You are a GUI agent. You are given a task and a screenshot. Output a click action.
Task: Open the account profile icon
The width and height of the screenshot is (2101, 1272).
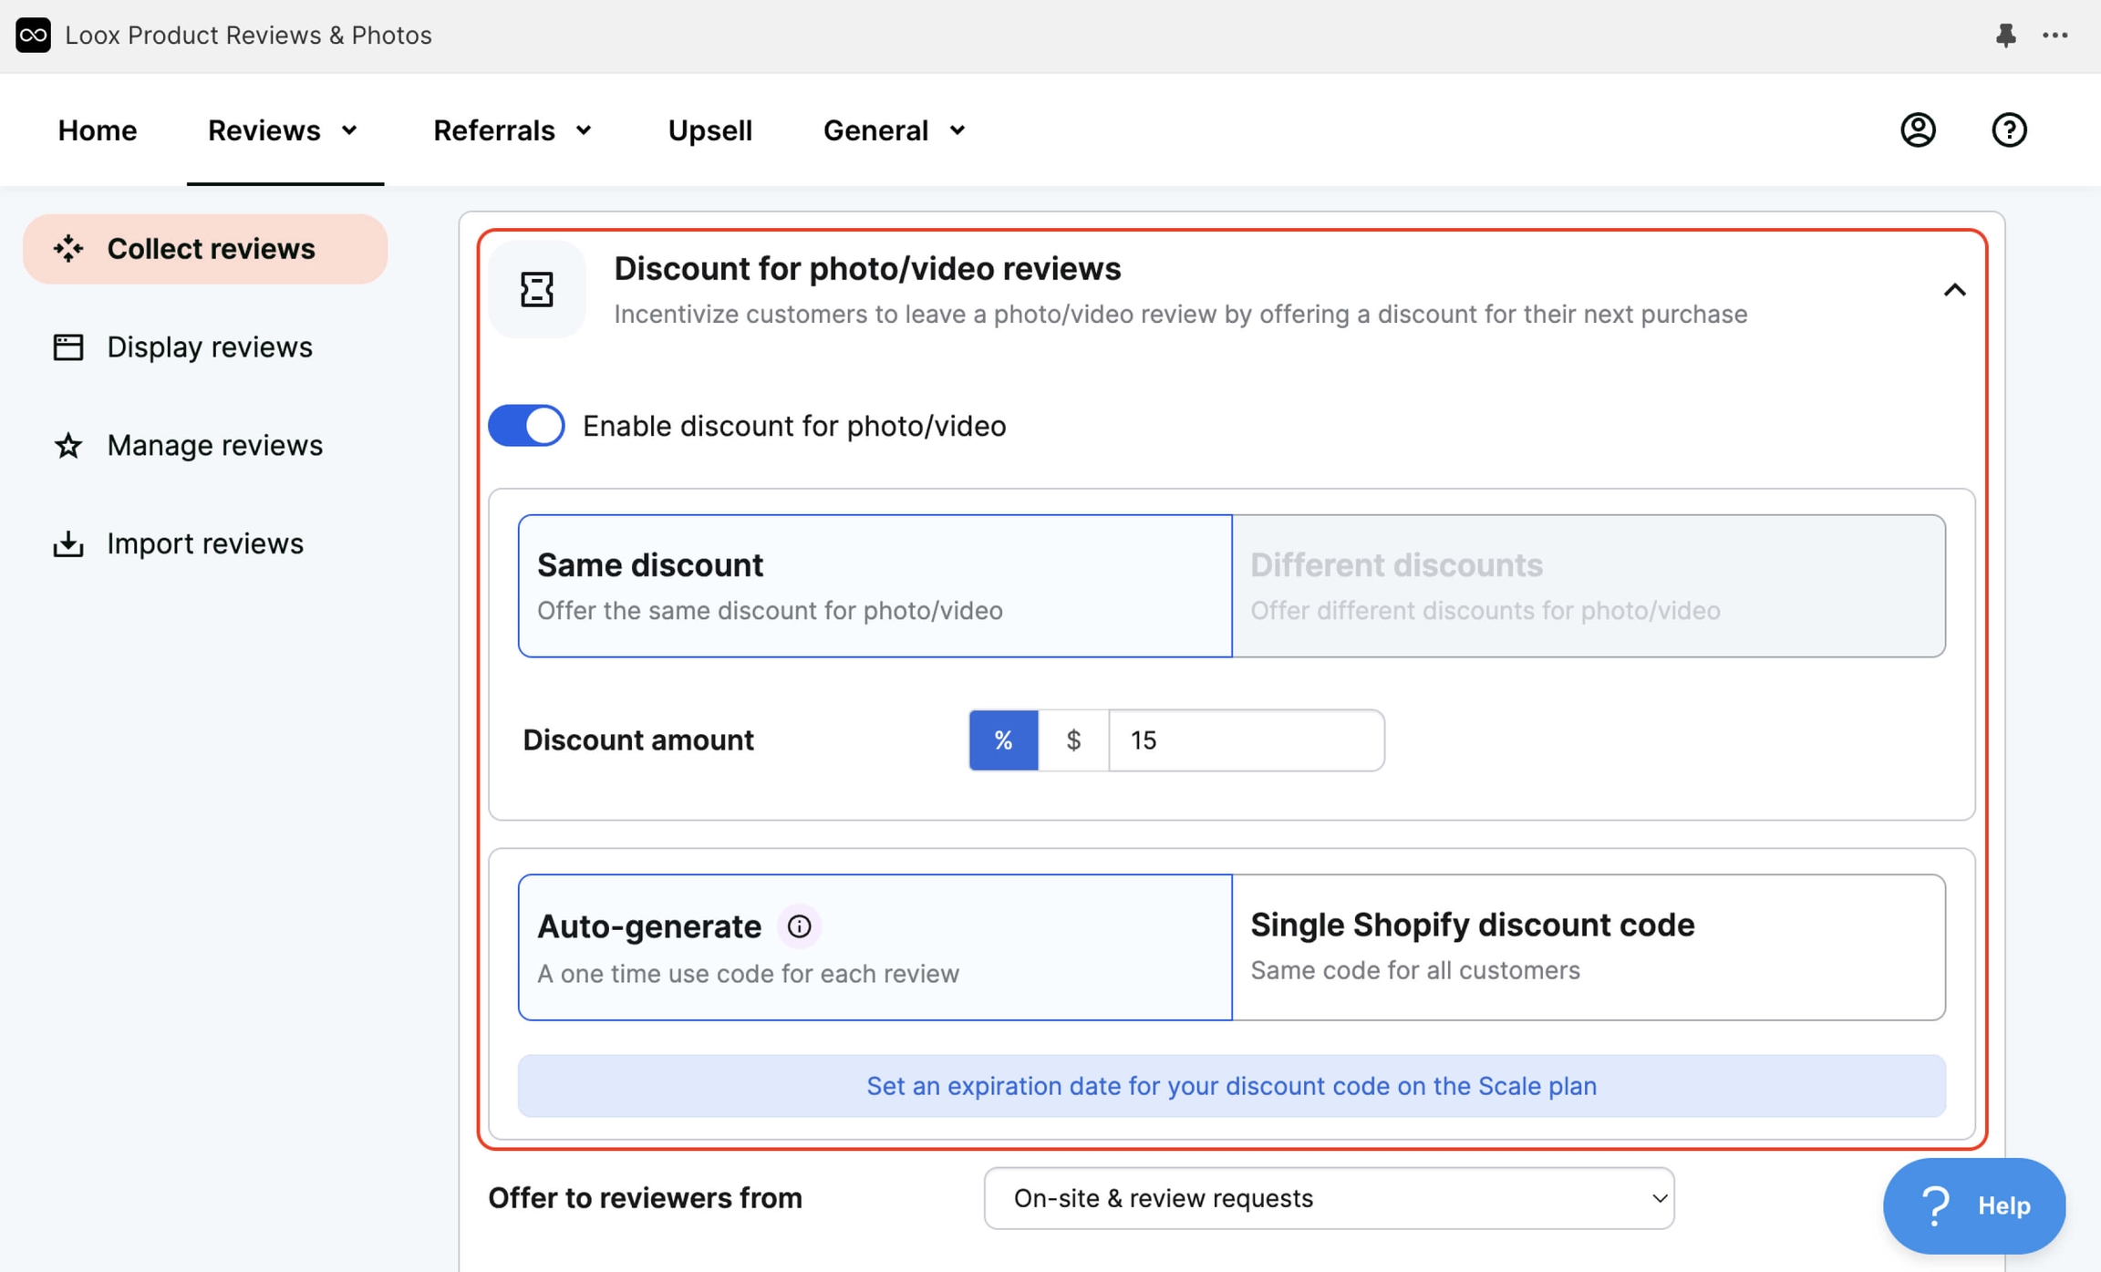tap(1917, 129)
